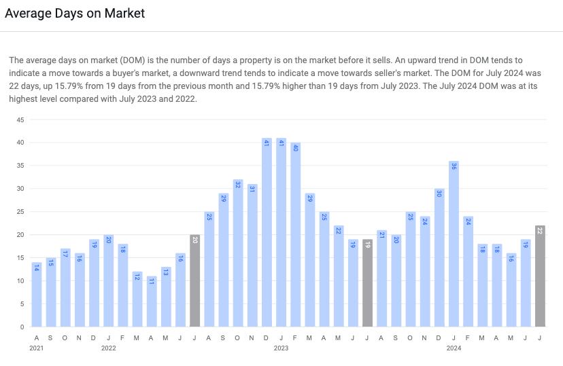Click the 2021 year label on x-axis
The height and width of the screenshot is (366, 563).
pyautogui.click(x=37, y=348)
